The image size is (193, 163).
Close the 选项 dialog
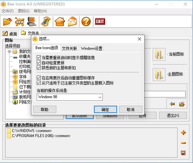140,39
